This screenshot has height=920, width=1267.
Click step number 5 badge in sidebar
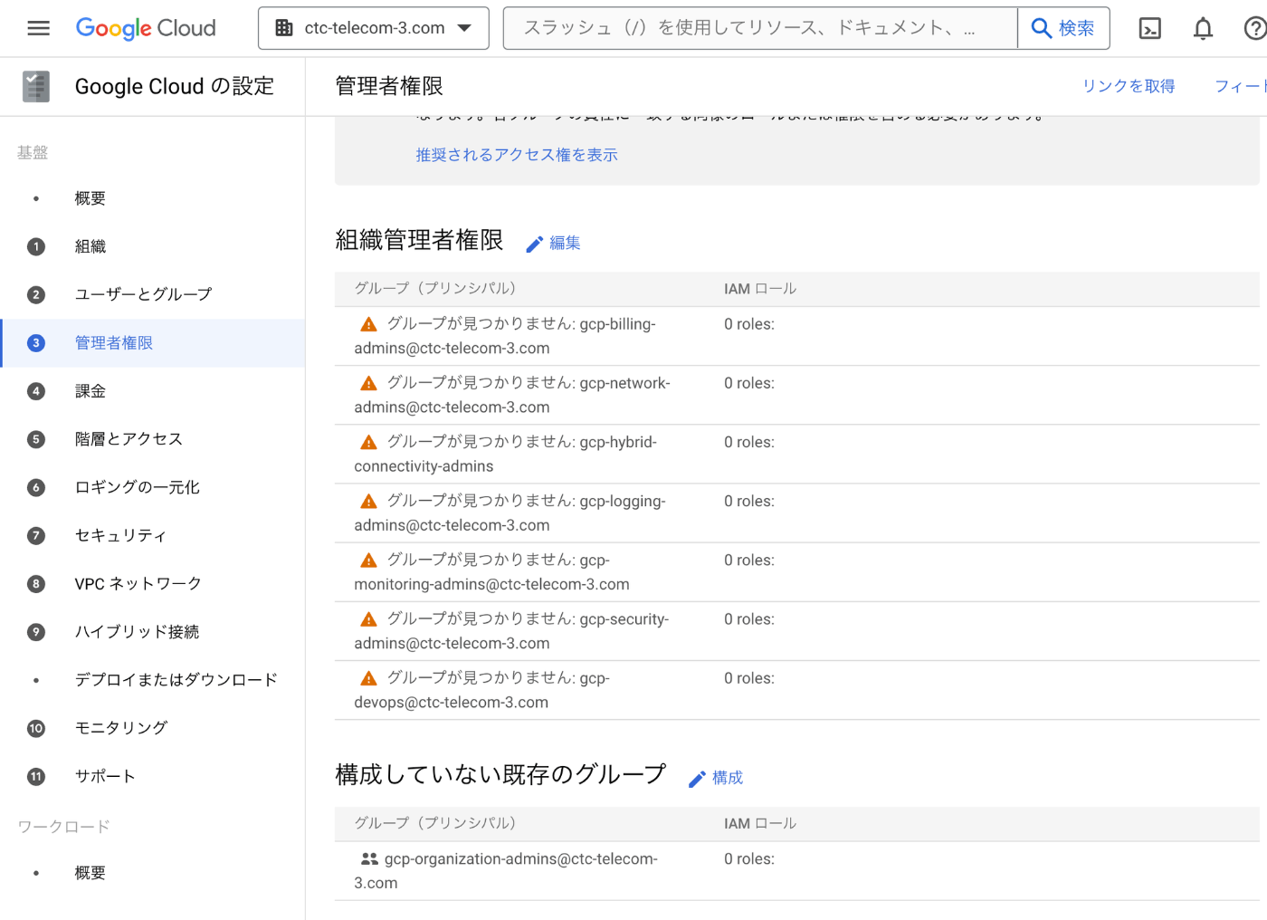(36, 439)
